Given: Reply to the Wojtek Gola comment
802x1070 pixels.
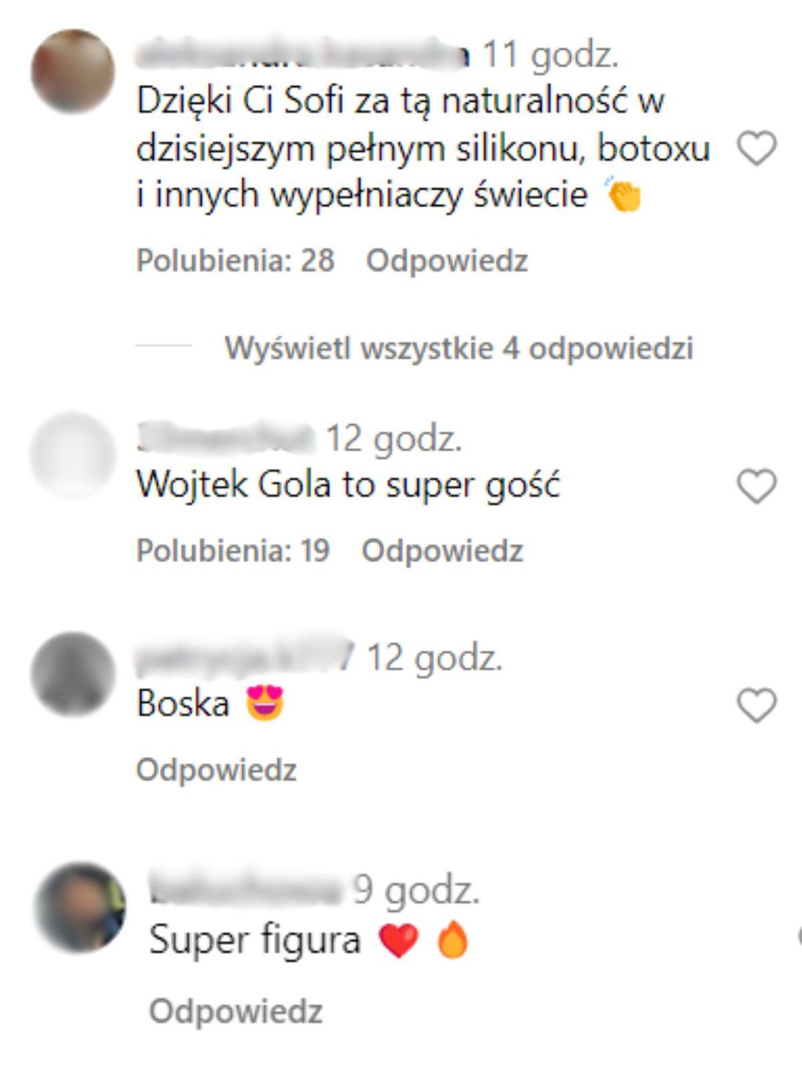Looking at the screenshot, I should tap(443, 551).
